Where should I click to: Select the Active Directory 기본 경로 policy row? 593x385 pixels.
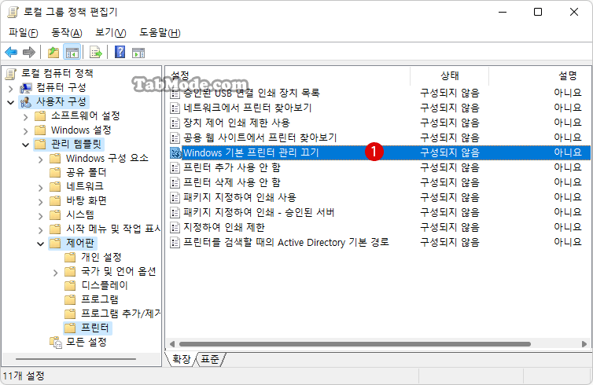click(286, 243)
